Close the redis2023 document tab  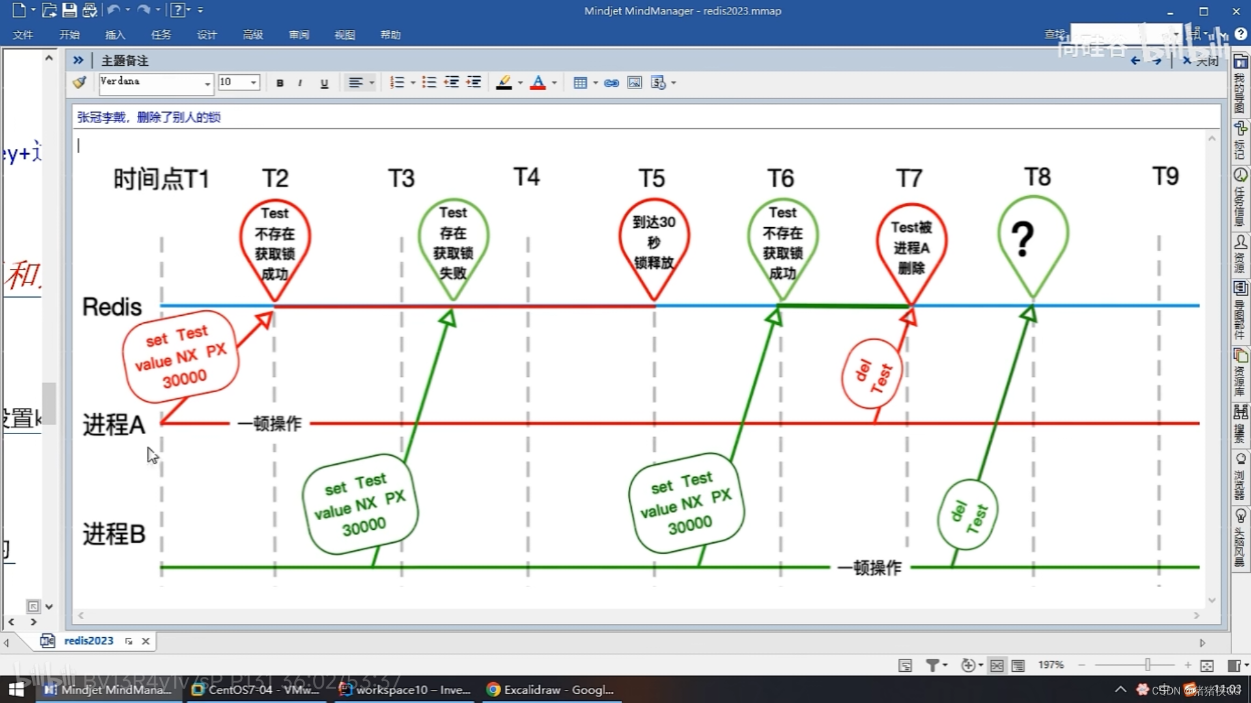click(x=146, y=641)
